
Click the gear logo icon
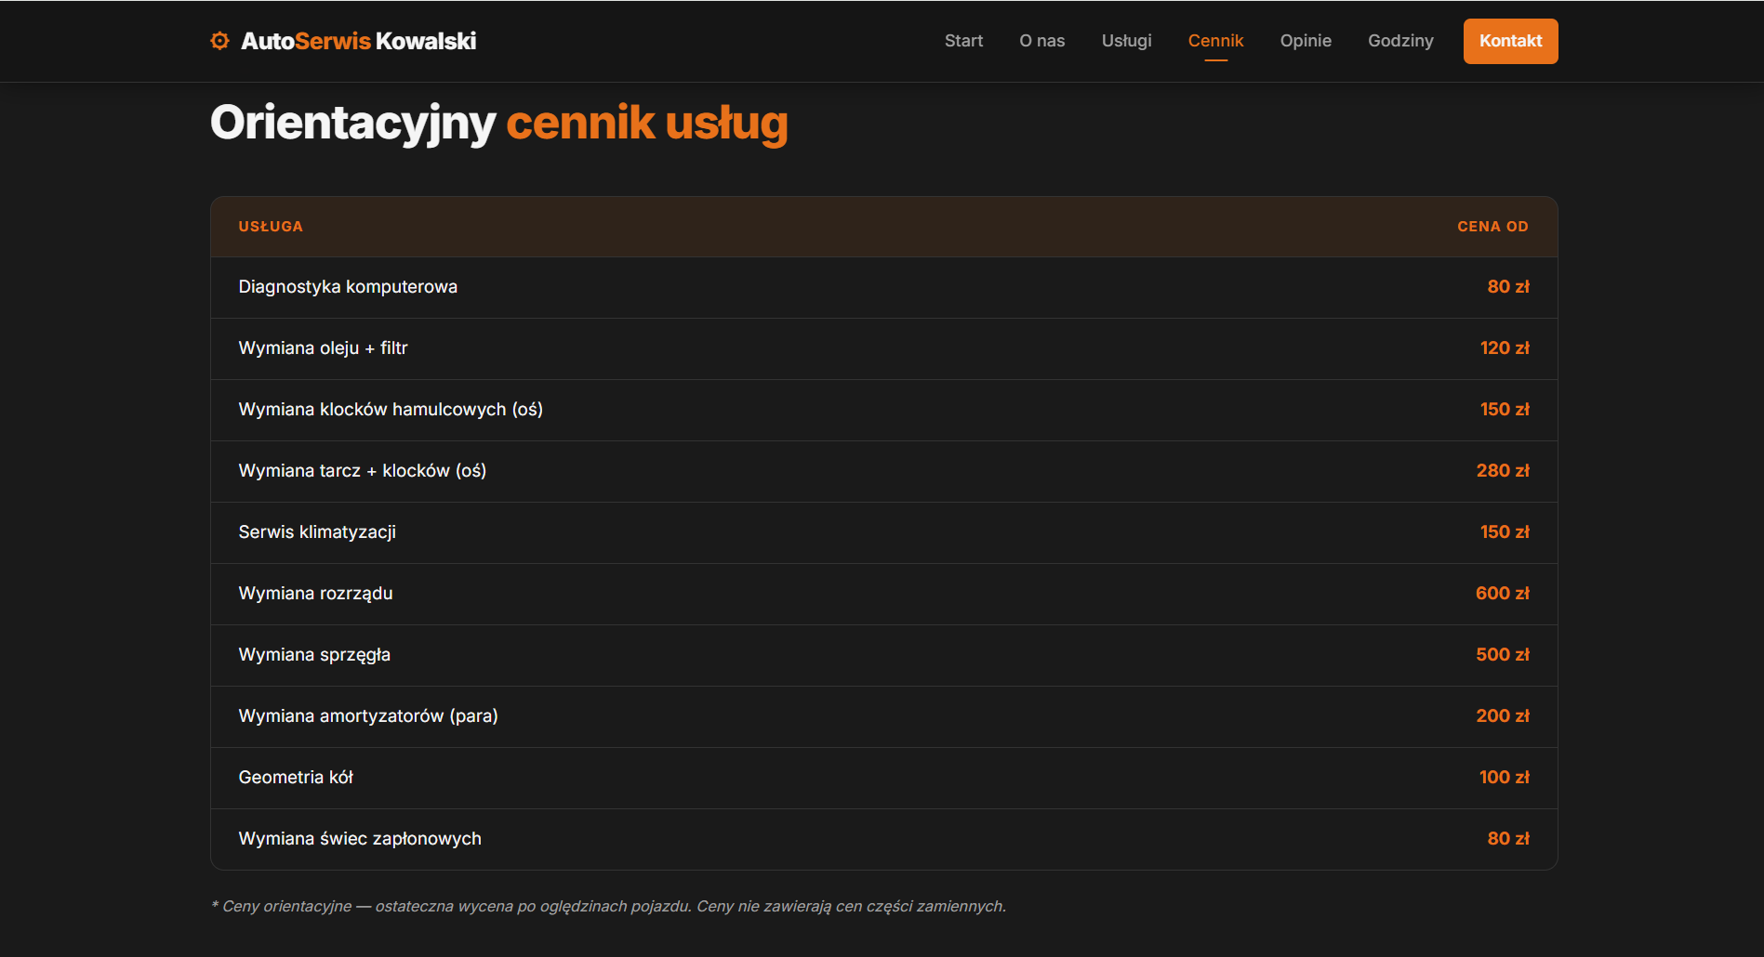pos(219,41)
